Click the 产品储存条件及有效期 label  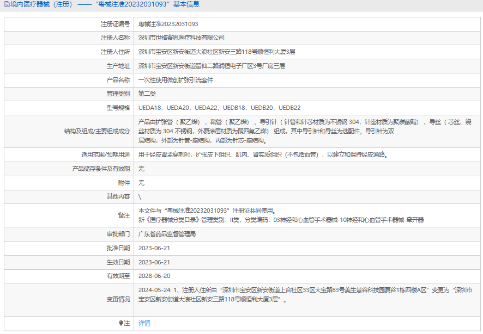pos(101,169)
